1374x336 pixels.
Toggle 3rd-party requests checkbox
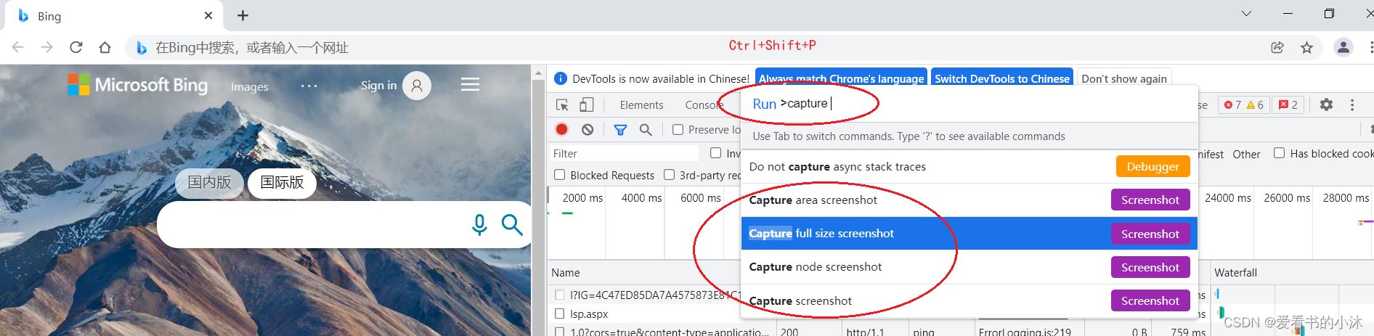669,175
